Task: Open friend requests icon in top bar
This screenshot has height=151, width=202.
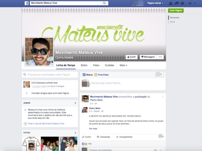Action: [171, 3]
